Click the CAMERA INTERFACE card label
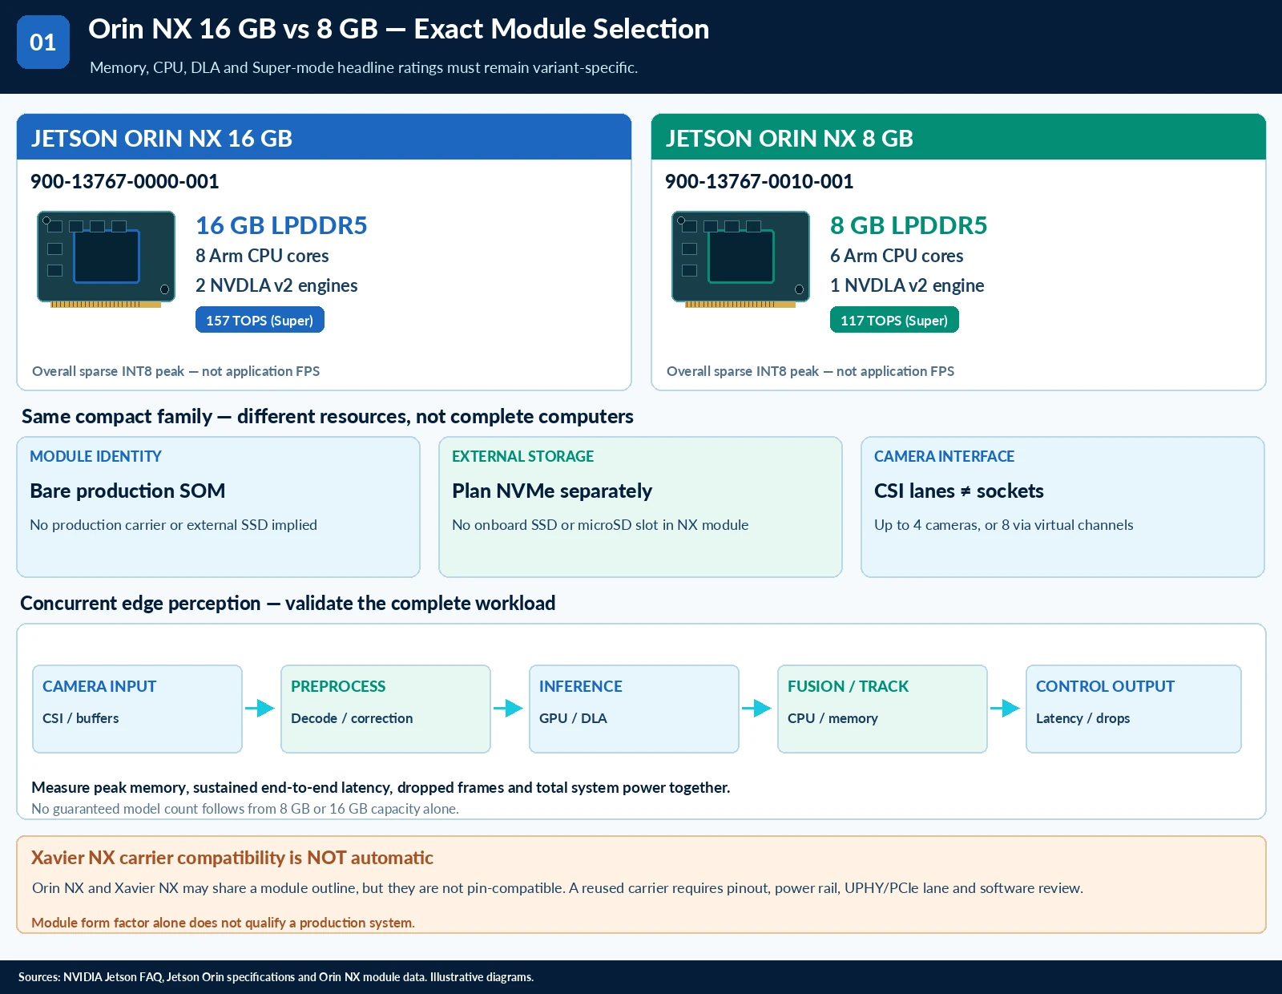1282x994 pixels. coord(945,456)
